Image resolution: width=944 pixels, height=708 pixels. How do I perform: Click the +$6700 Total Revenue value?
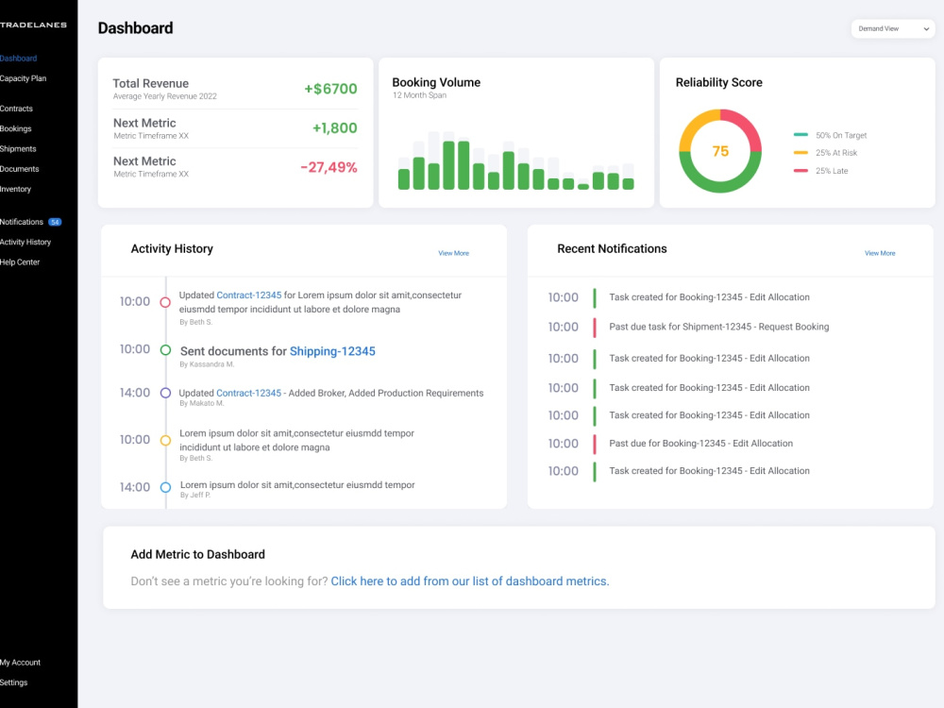[330, 89]
